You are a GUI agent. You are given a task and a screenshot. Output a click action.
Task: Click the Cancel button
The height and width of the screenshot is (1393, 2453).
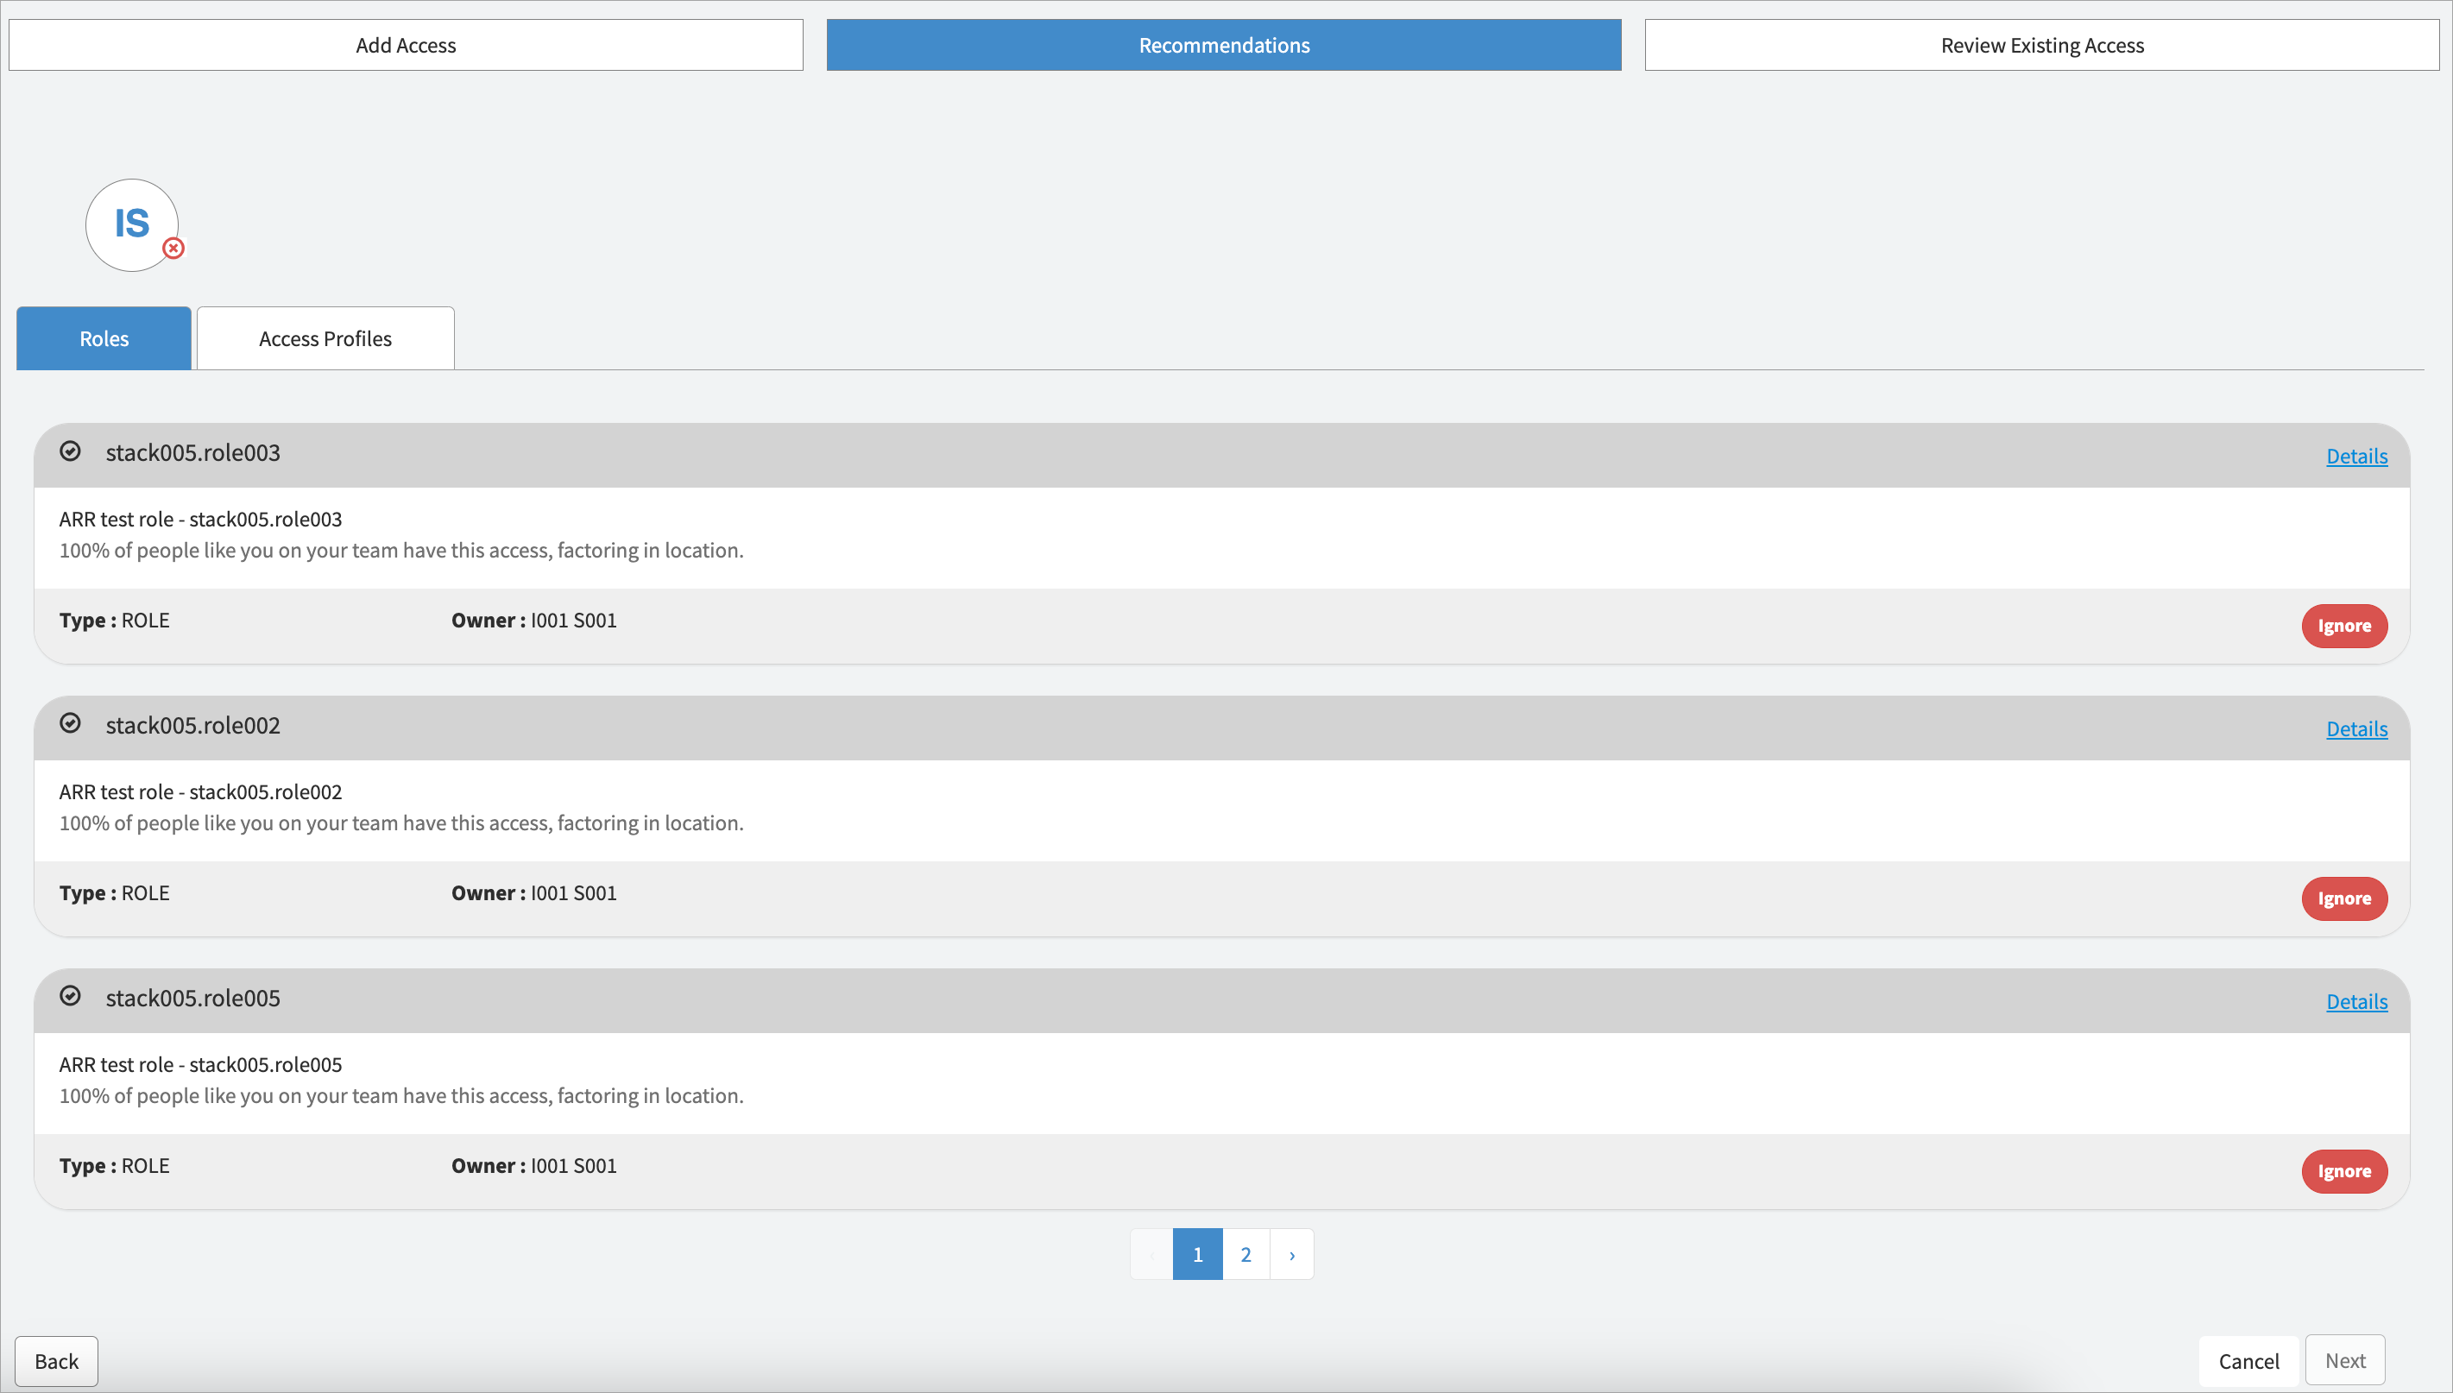coord(2248,1360)
